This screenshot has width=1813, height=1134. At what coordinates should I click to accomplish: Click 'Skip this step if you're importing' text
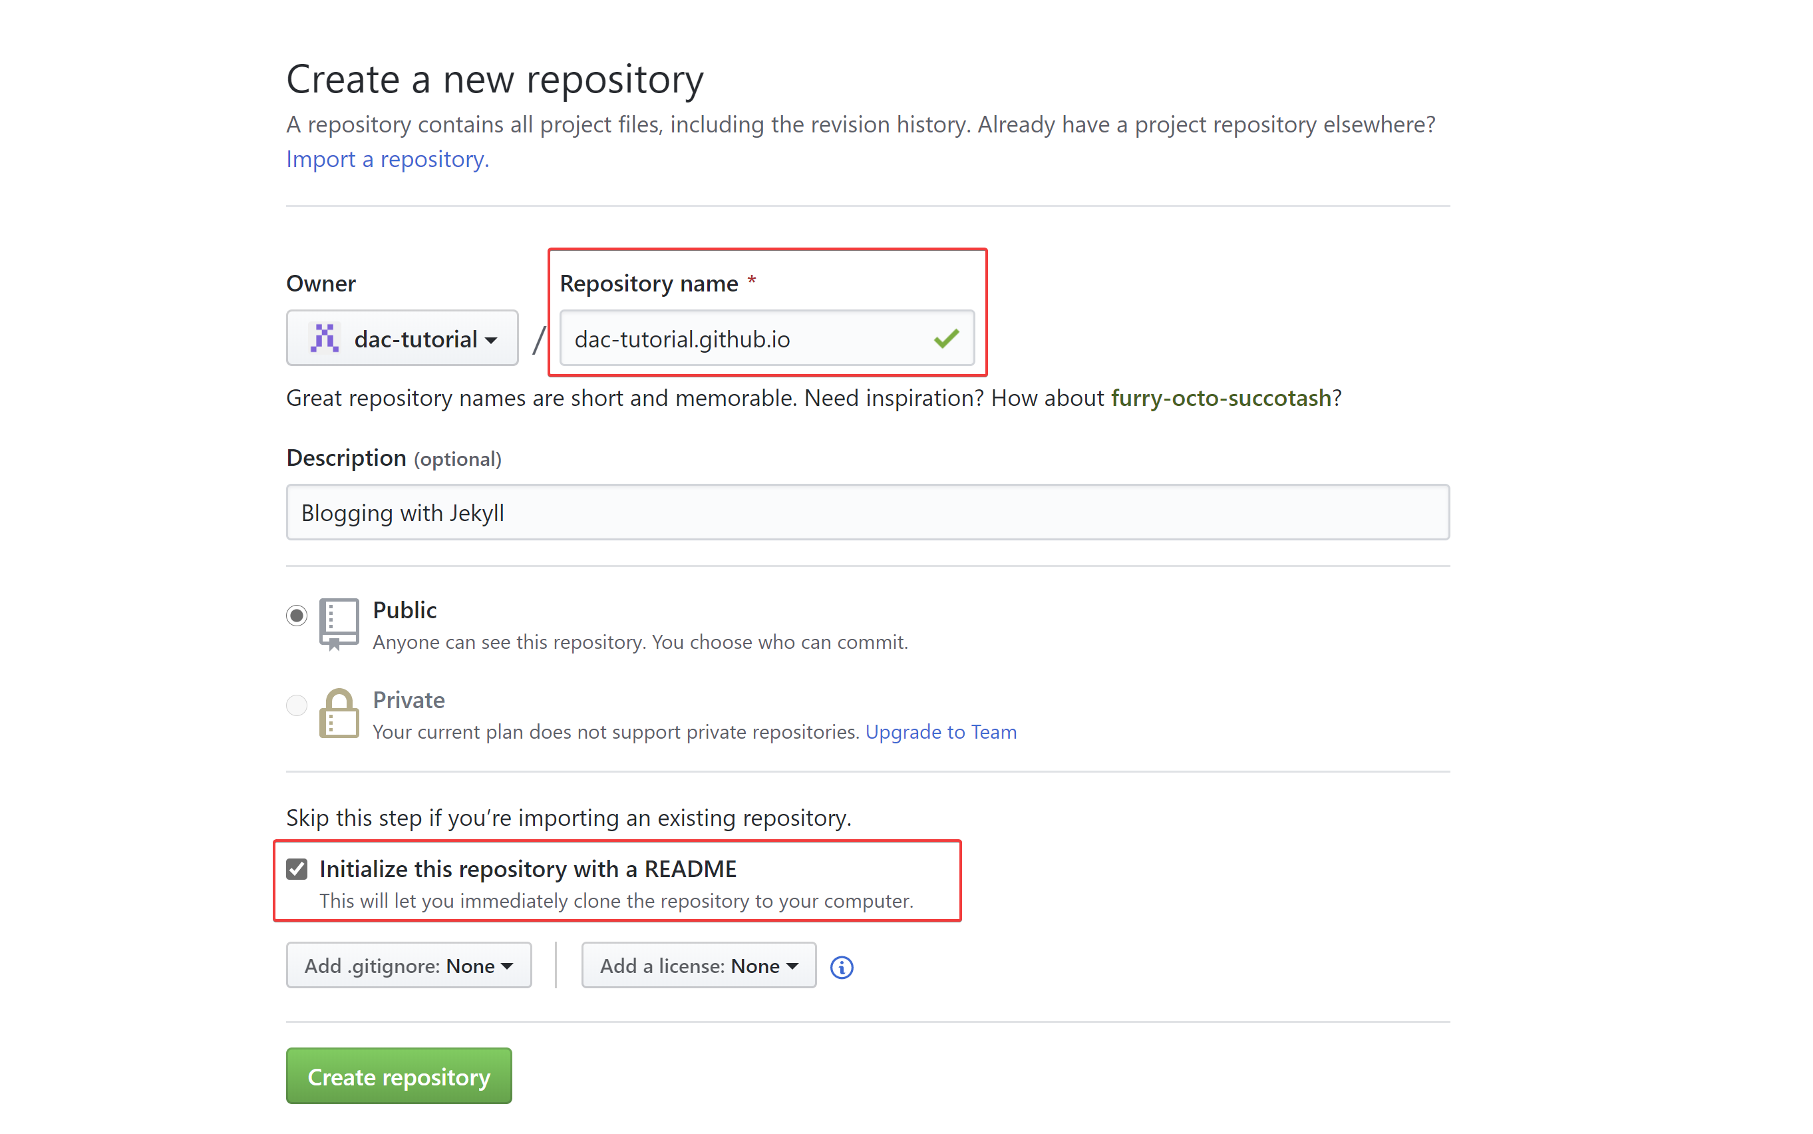[568, 817]
